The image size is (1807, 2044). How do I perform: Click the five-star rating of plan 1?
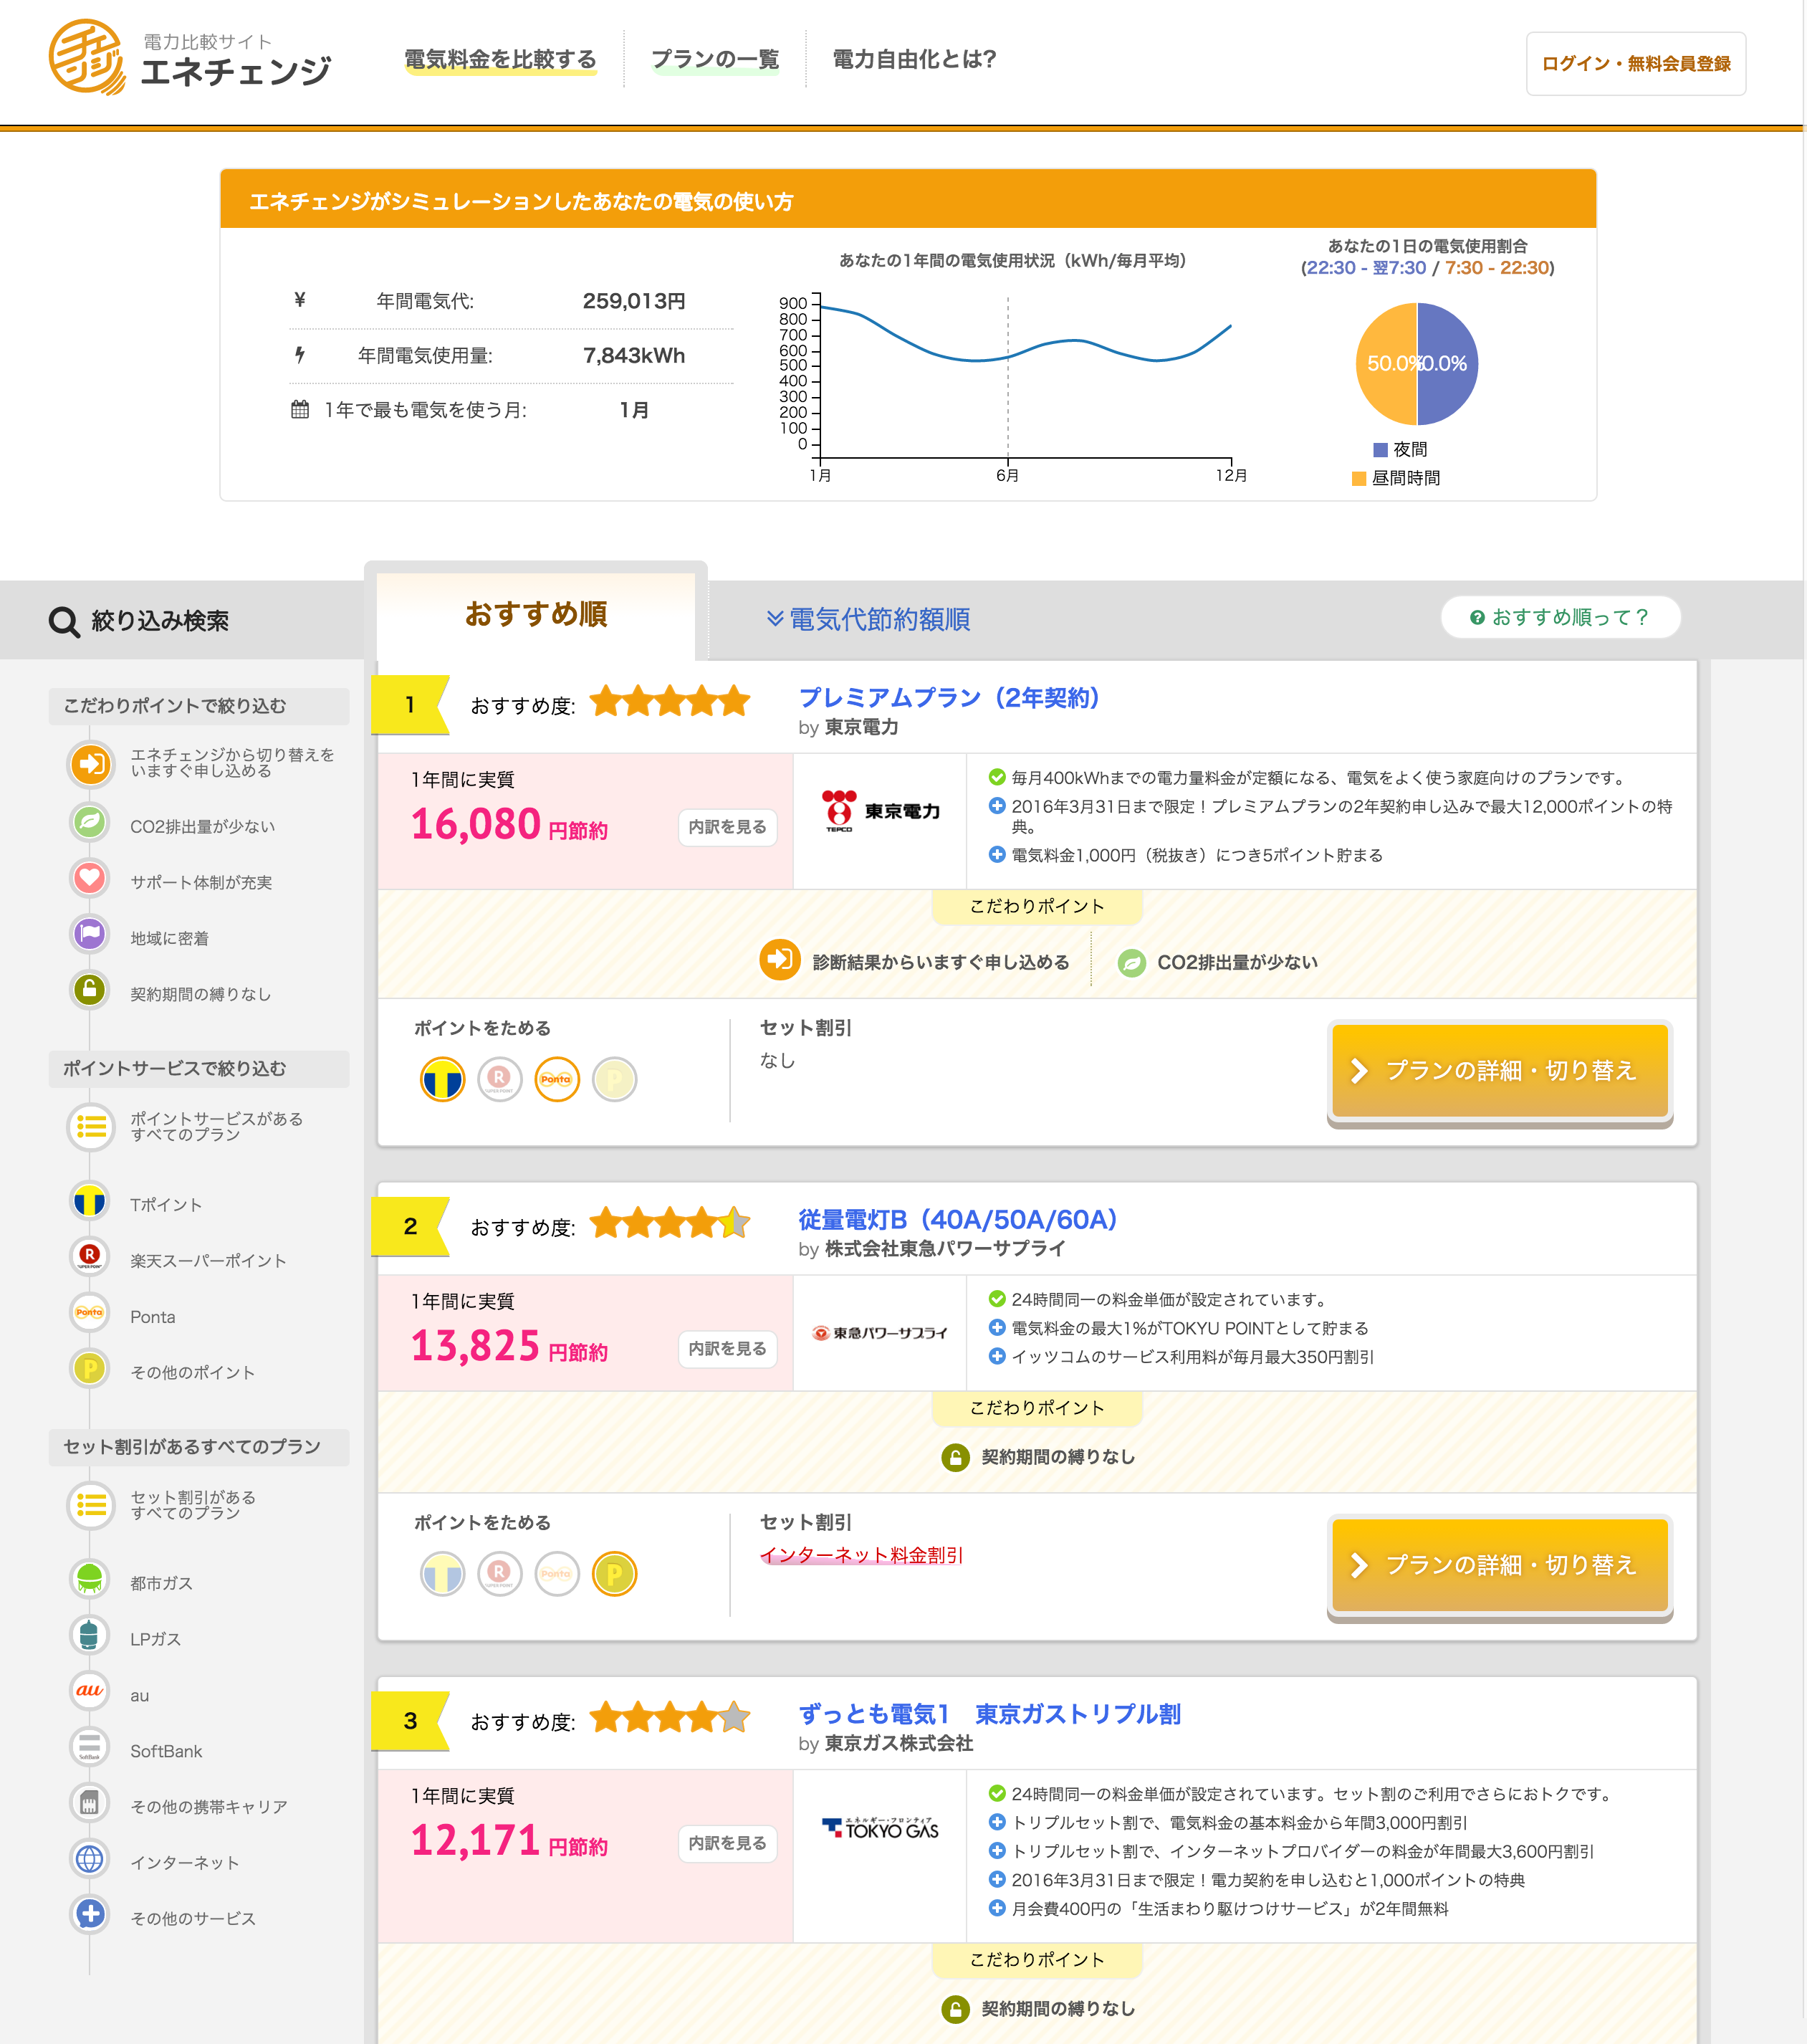coord(669,701)
